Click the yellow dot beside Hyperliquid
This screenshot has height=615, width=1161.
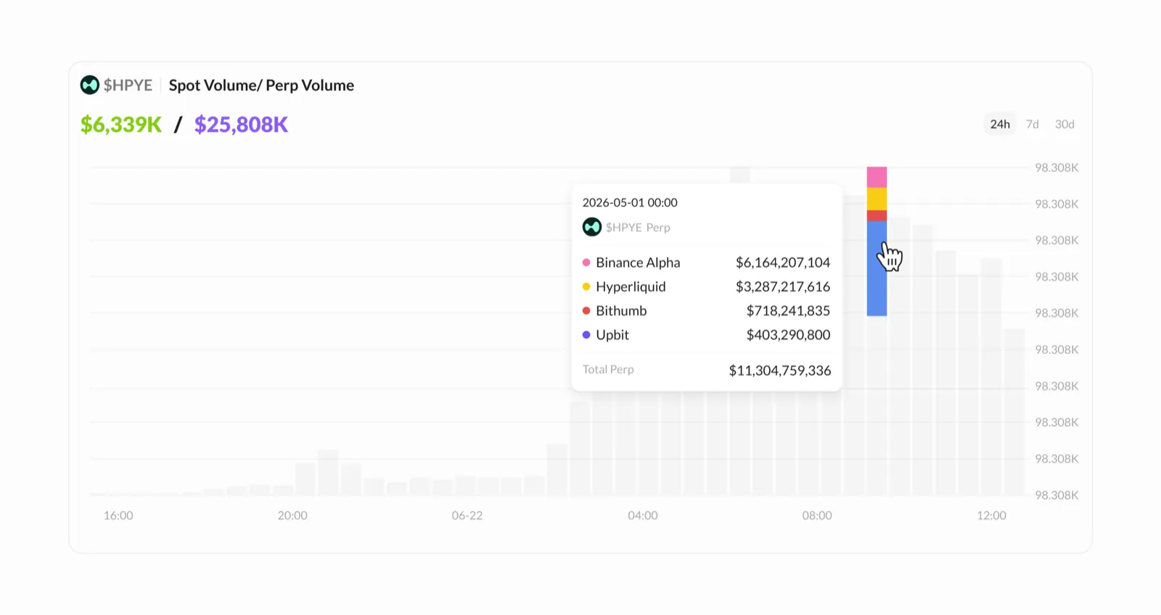click(586, 286)
